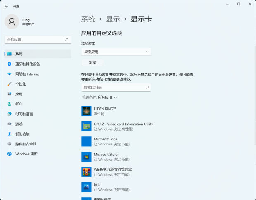The image size is (256, 200).
Task: Click the 查找设置 search field
Action: click(38, 40)
